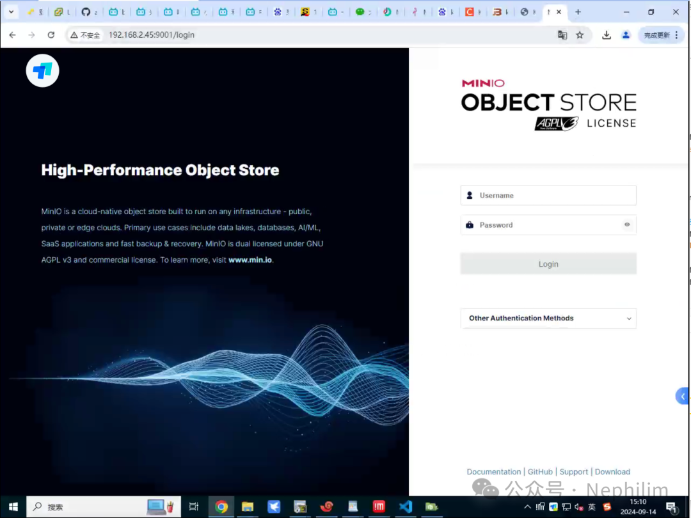
Task: Click the not-secure warning indicator
Action: coord(86,35)
